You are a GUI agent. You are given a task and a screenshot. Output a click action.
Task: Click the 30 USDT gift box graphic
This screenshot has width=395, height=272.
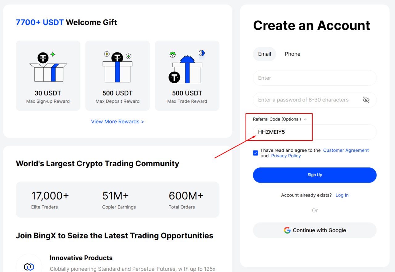point(48,66)
